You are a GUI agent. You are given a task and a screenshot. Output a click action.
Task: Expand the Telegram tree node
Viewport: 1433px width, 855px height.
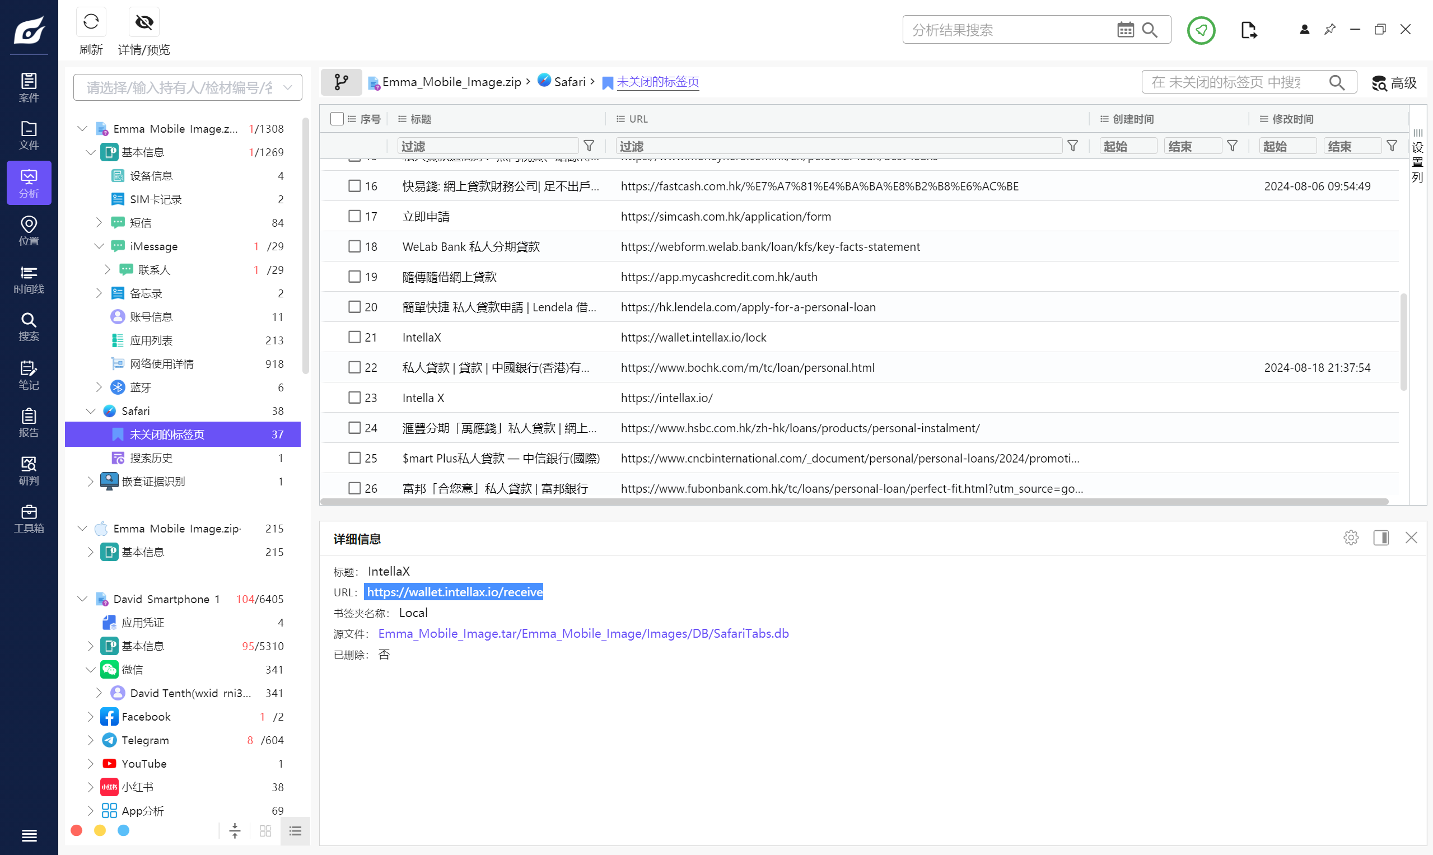pyautogui.click(x=91, y=740)
